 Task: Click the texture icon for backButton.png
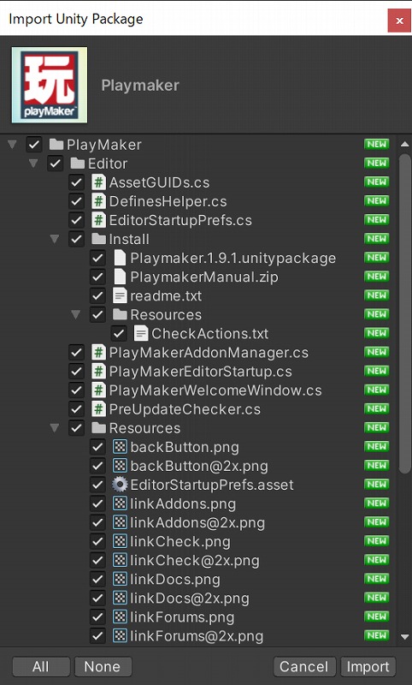(120, 447)
